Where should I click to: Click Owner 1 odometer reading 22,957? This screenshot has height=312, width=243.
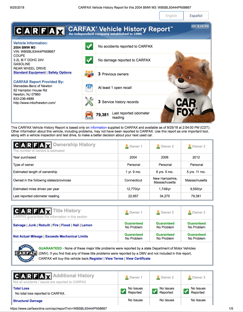tap(134, 196)
